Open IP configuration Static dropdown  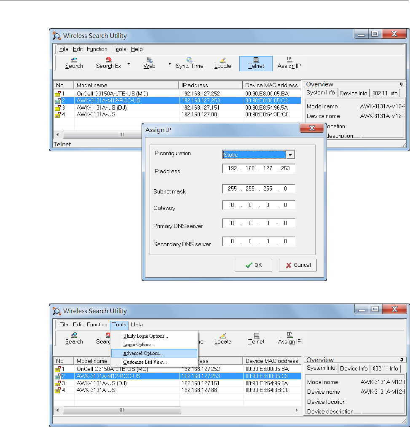tap(290, 155)
